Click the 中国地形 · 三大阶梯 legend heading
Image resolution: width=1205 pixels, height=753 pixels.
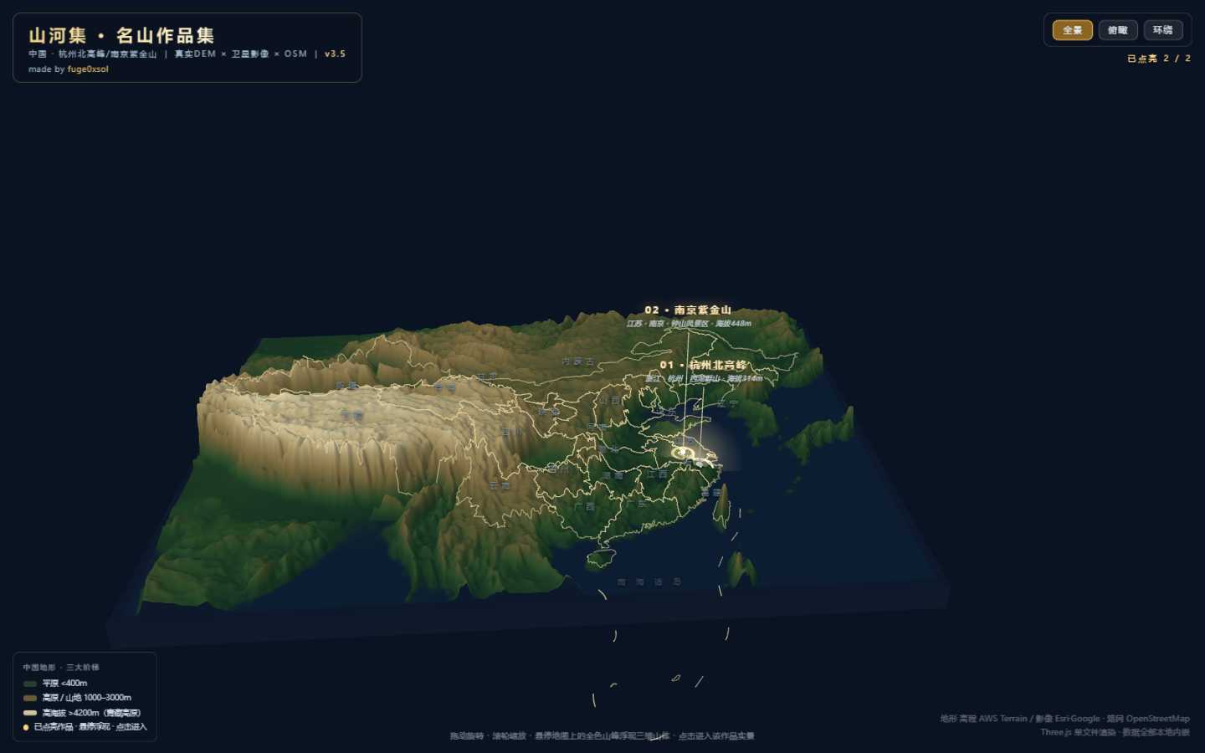point(61,668)
